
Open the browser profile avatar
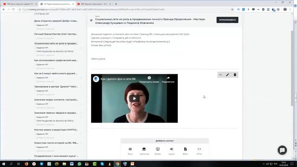285,9
